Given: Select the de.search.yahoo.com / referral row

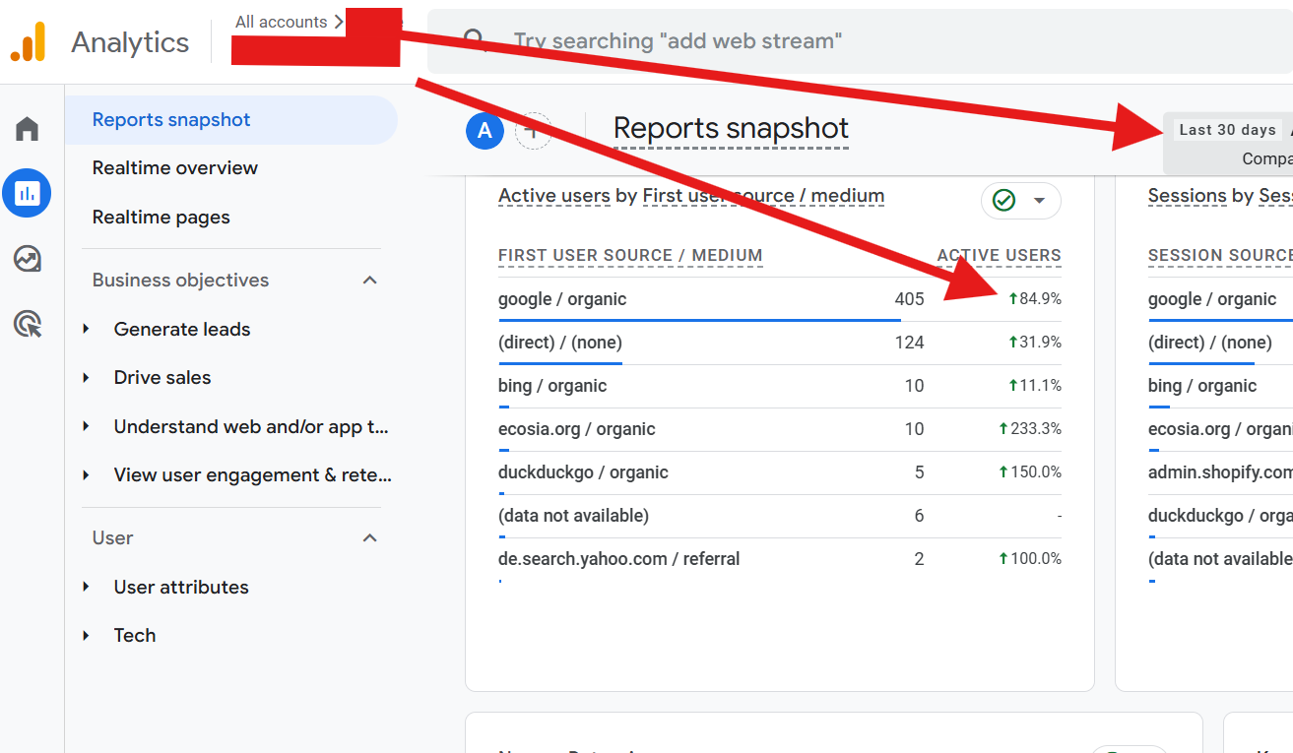Looking at the screenshot, I should coord(780,559).
